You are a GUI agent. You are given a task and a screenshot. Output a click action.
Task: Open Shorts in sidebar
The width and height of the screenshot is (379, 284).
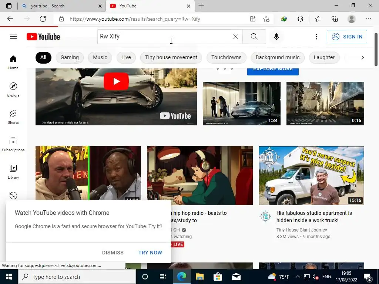click(x=13, y=117)
